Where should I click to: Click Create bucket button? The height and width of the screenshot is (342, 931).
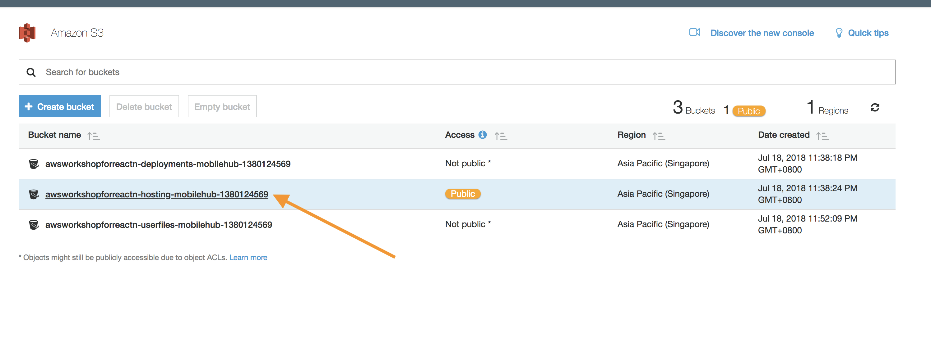pyautogui.click(x=60, y=106)
